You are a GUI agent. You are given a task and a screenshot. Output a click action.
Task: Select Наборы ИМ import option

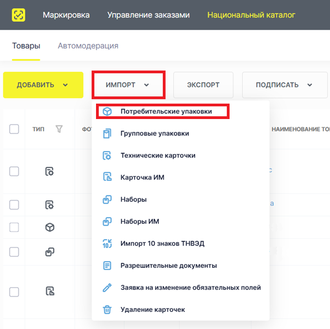[x=180, y=222]
